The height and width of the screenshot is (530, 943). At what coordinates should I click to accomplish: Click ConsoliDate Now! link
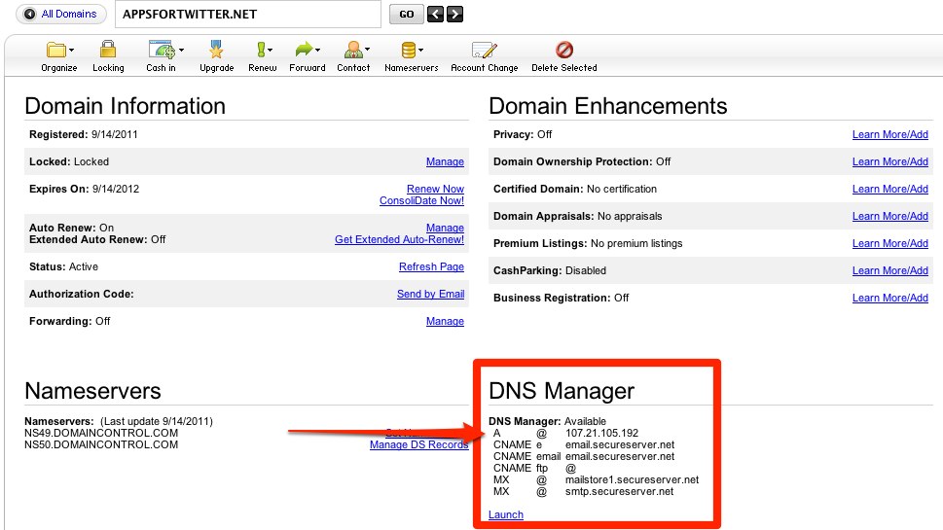pos(421,200)
